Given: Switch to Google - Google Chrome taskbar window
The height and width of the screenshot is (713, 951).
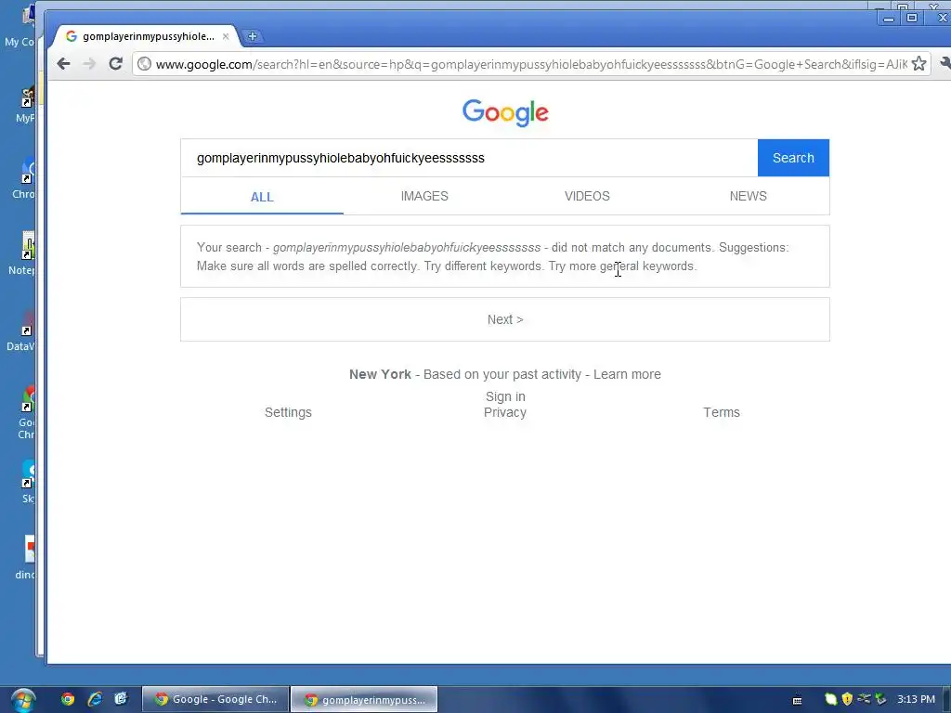Looking at the screenshot, I should point(215,699).
